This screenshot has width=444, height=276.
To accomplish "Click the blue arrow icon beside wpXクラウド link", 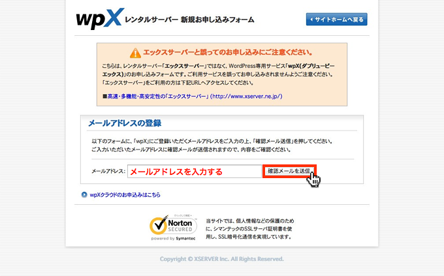I will [84, 194].
